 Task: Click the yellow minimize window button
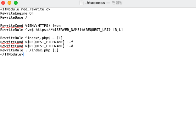(9, 3)
